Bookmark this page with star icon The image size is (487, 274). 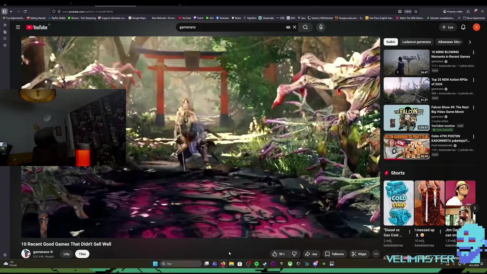point(416,11)
